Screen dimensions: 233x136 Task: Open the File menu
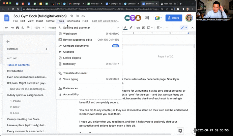(16, 21)
